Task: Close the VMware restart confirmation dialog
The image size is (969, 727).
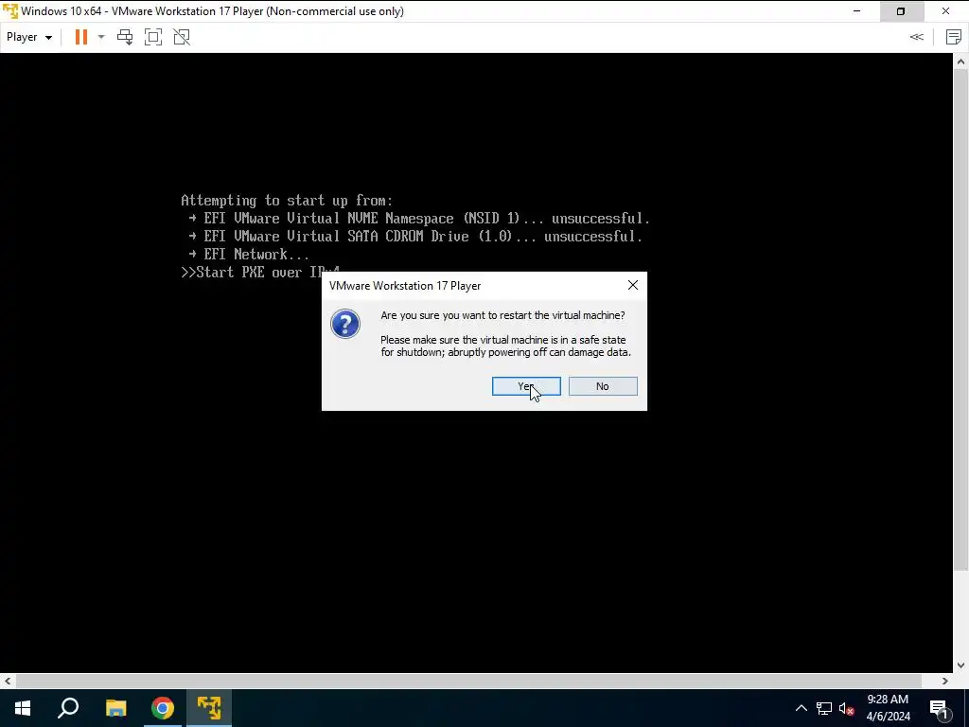Action: 633,285
